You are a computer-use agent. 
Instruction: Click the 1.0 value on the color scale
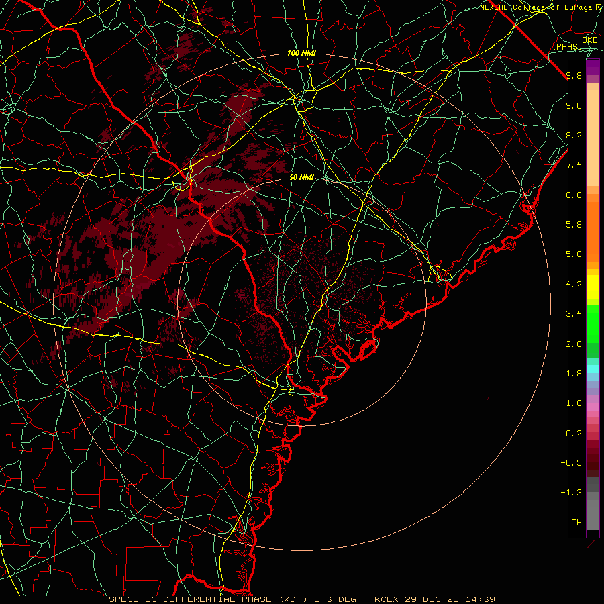(x=574, y=403)
